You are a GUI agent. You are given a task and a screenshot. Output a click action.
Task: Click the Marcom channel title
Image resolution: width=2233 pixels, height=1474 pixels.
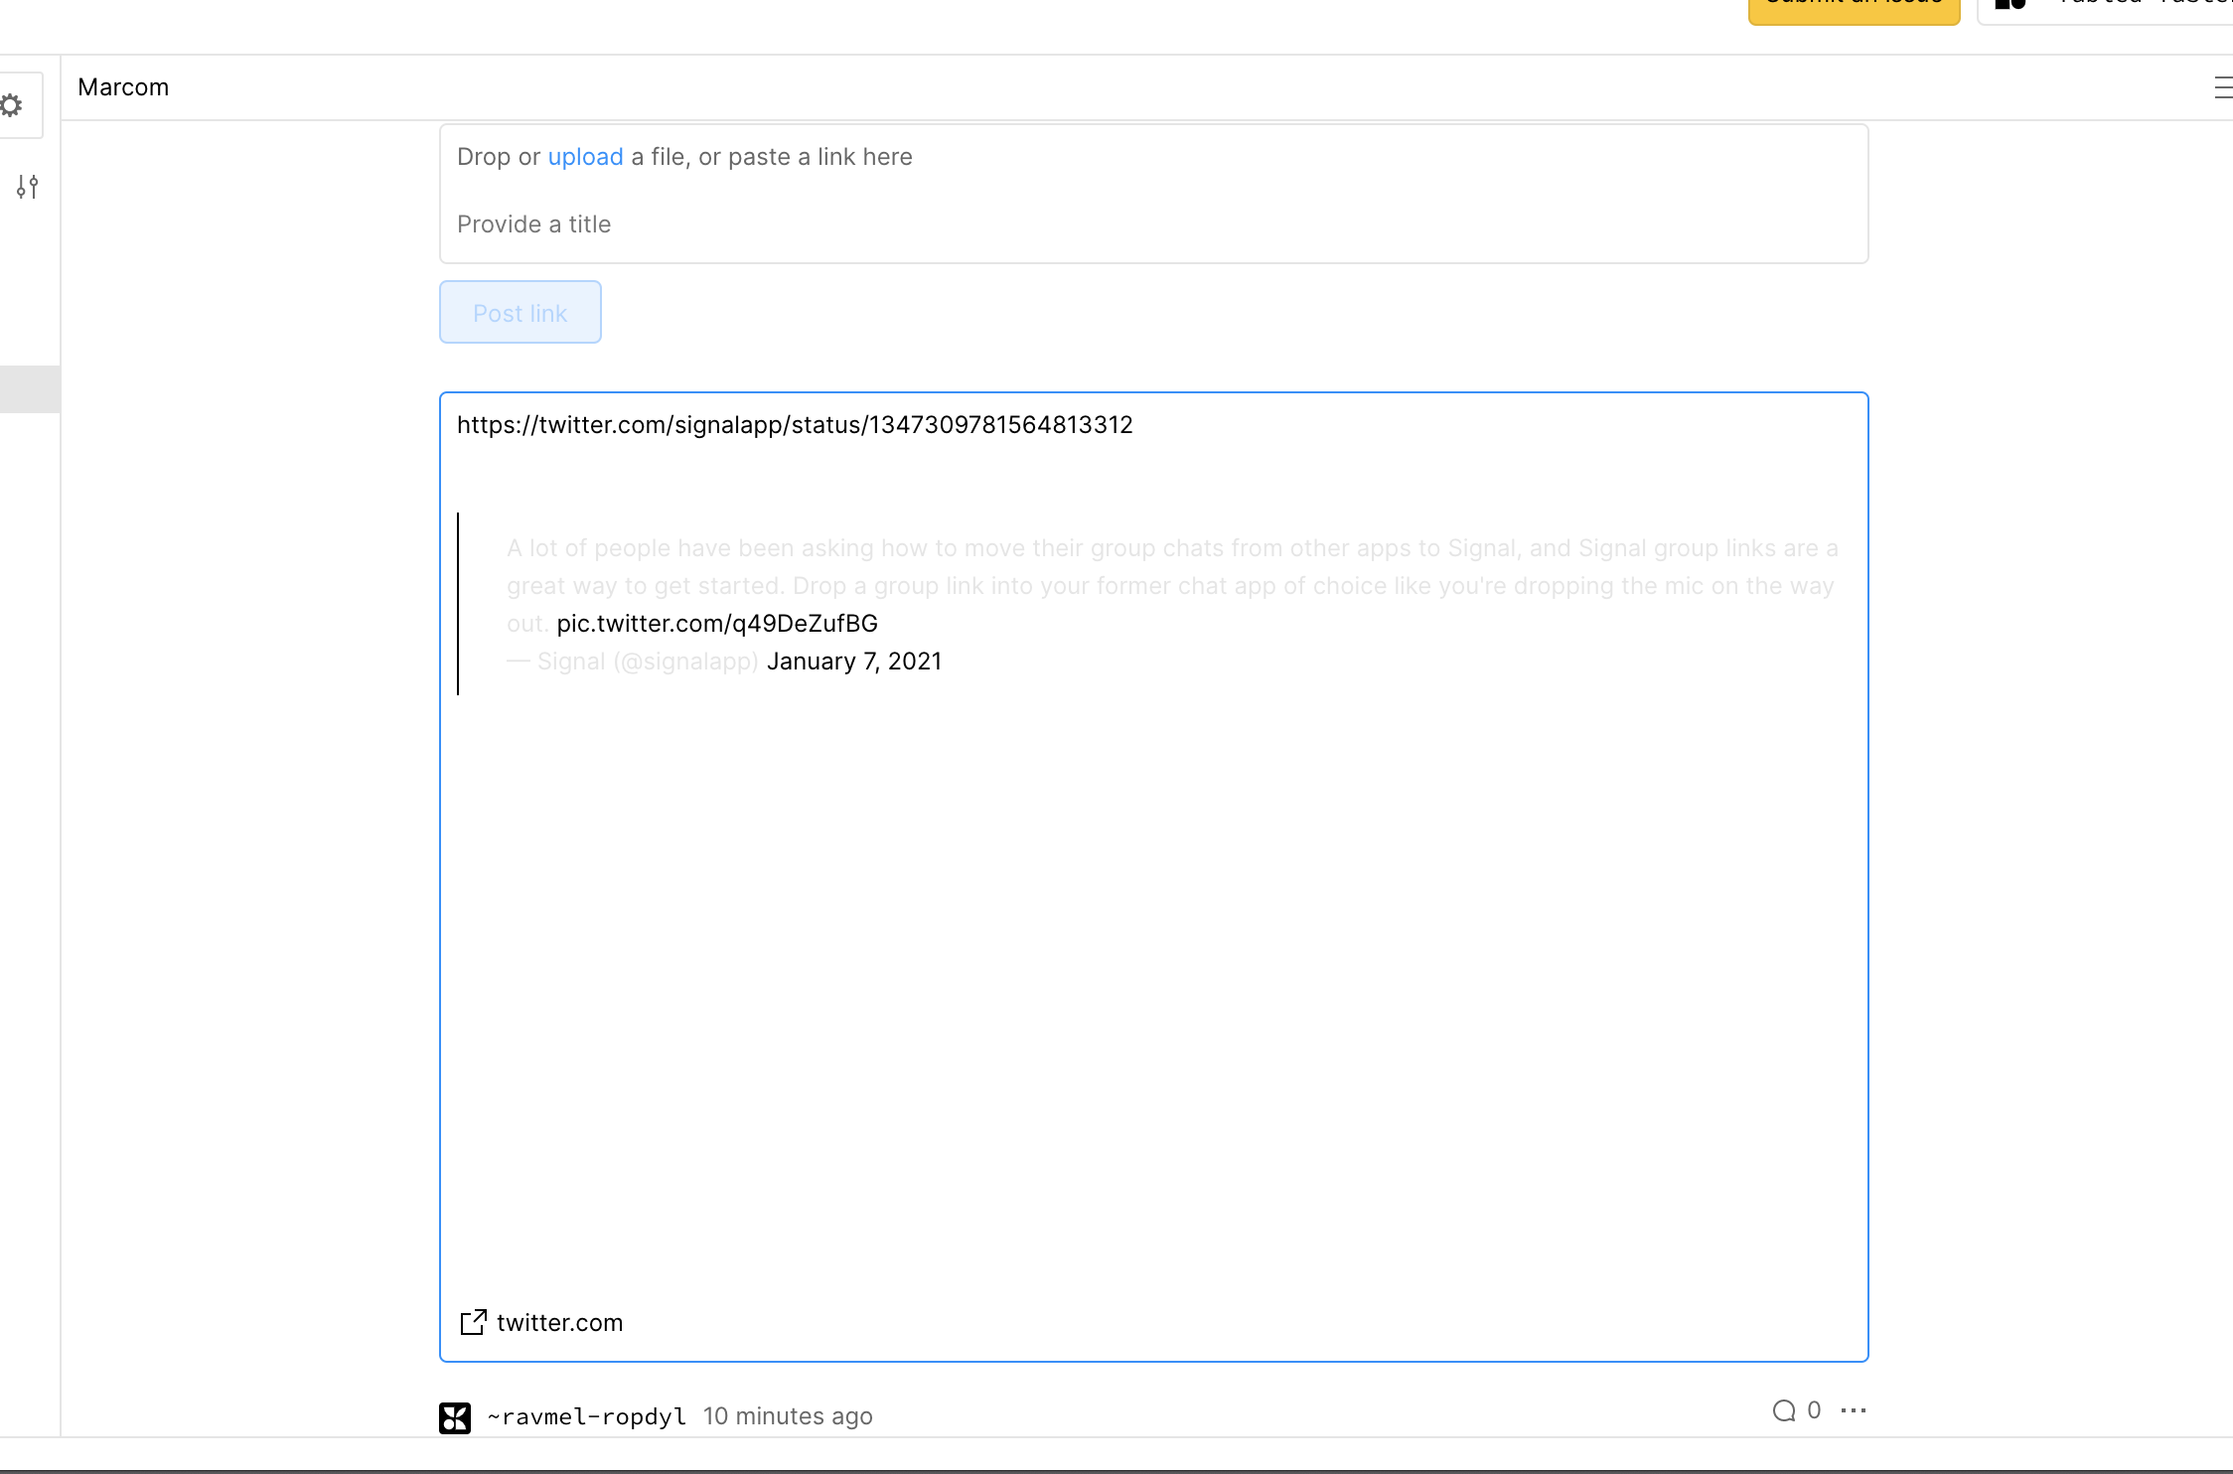123,87
